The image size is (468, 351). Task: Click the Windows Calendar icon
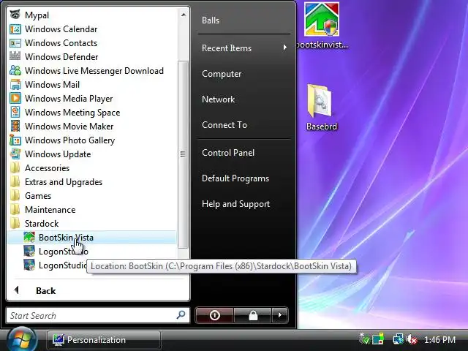[x=15, y=29]
